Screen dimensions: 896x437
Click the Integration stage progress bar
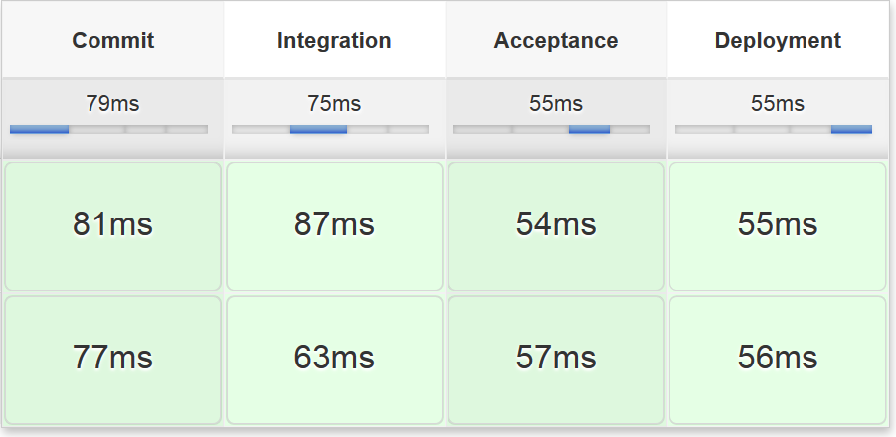tap(330, 129)
